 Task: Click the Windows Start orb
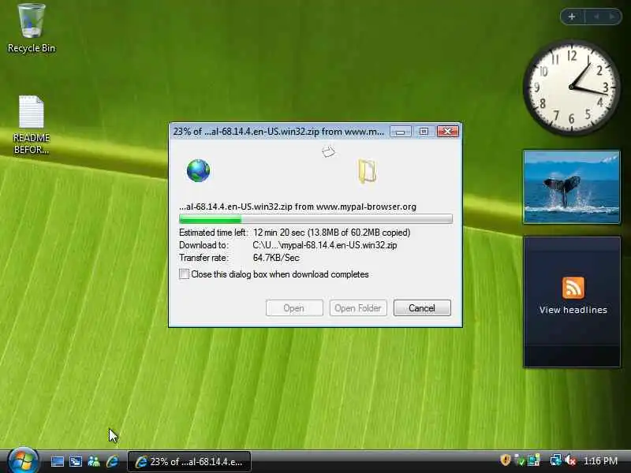pos(23,461)
